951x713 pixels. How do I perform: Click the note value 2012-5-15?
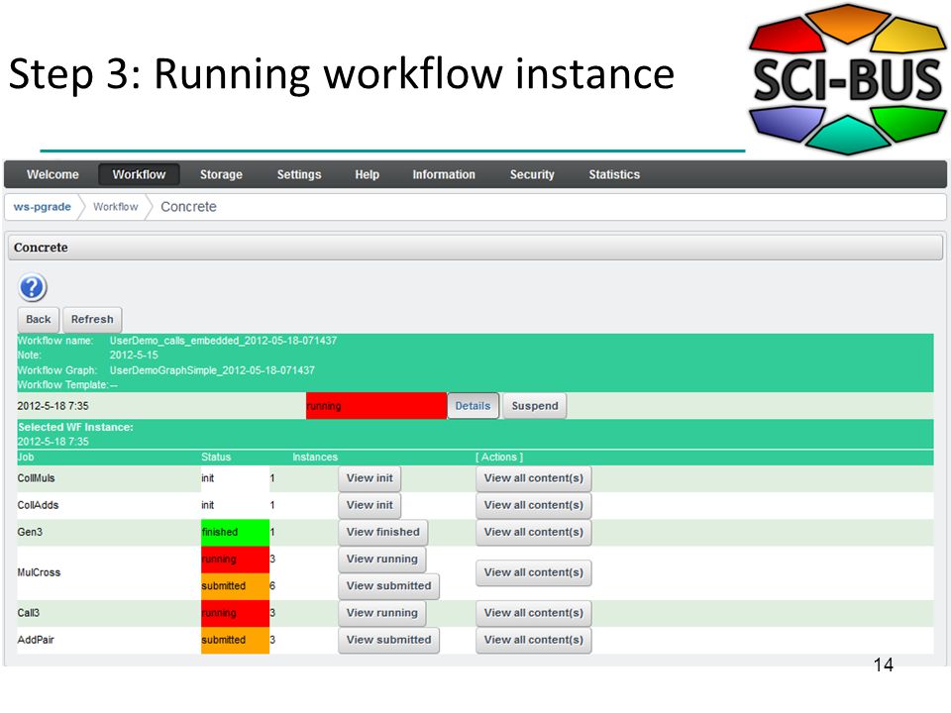click(x=134, y=356)
